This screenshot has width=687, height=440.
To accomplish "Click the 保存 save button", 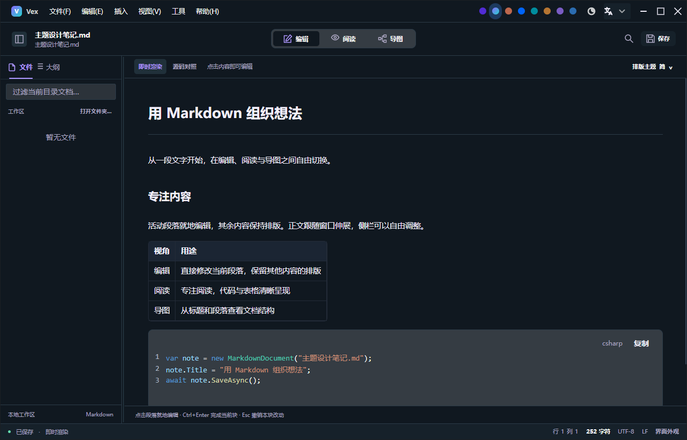I will [658, 39].
